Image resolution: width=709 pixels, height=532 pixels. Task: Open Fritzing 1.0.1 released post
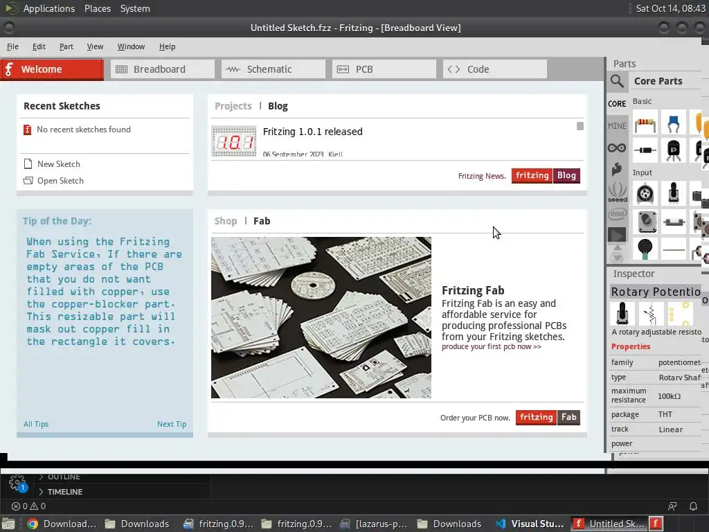(x=312, y=132)
